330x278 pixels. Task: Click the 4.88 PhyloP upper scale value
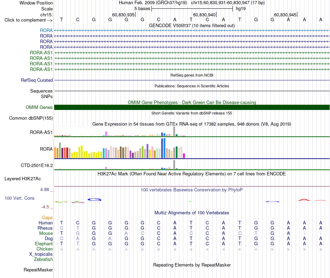[x=44, y=190]
